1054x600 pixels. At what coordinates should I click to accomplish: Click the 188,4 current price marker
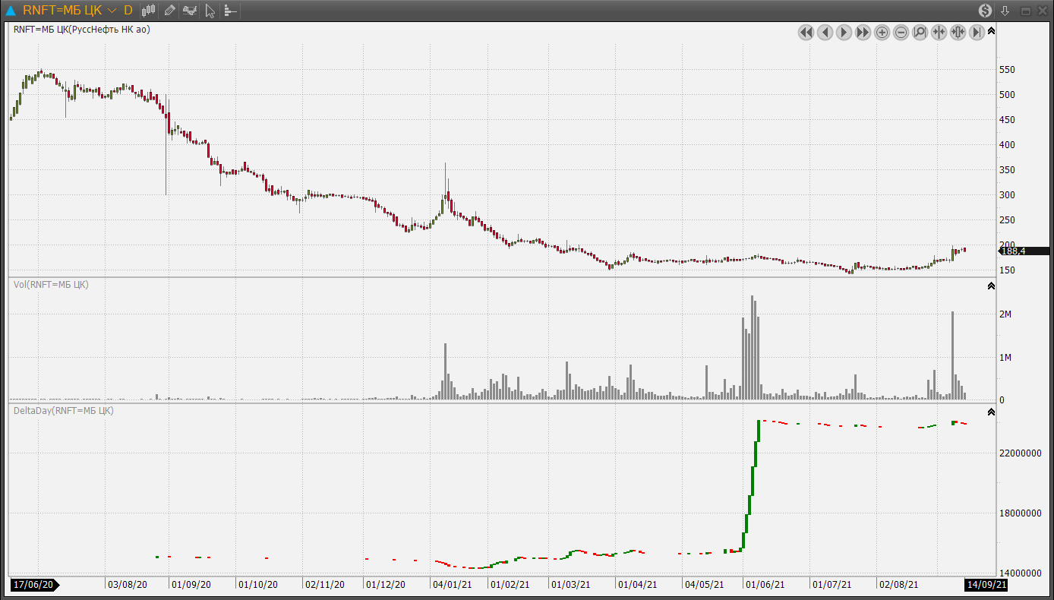(x=1024, y=251)
